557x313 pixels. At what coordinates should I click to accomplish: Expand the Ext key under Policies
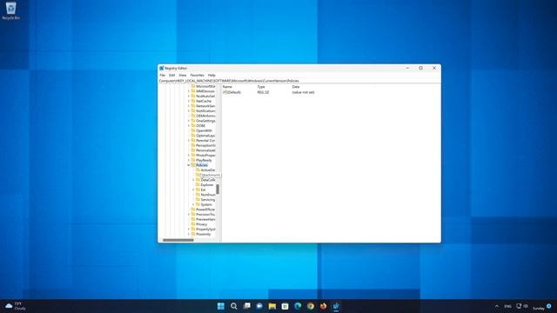[x=193, y=190]
